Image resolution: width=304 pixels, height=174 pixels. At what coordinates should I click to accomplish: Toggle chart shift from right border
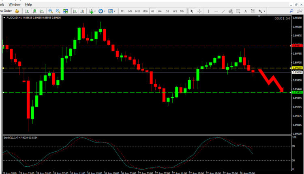coord(82,11)
